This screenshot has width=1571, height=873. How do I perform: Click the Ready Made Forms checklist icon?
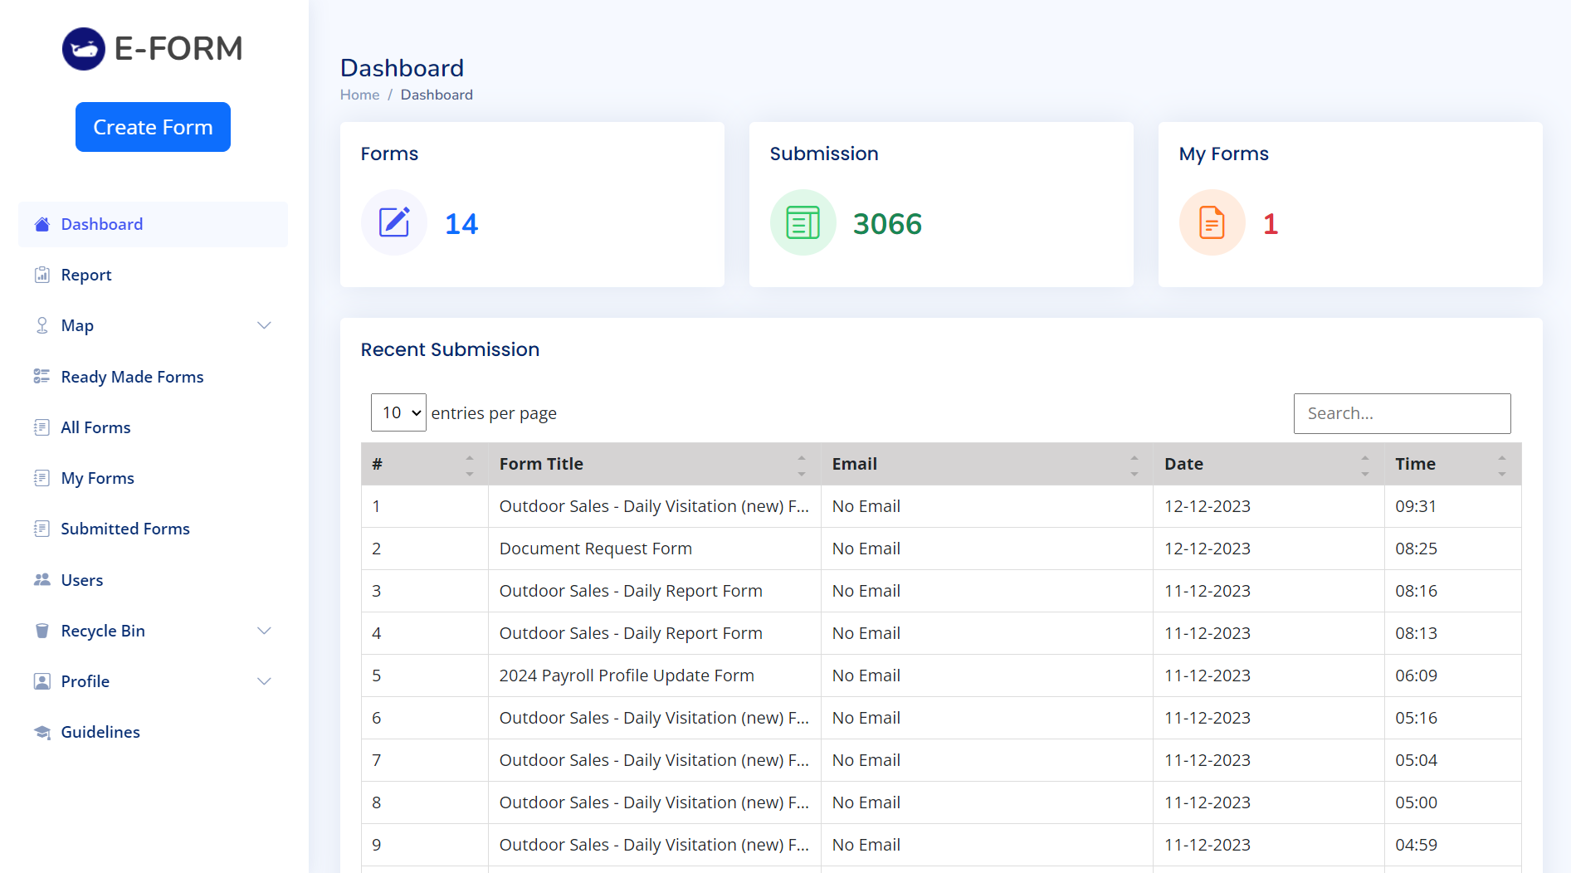[x=42, y=377]
